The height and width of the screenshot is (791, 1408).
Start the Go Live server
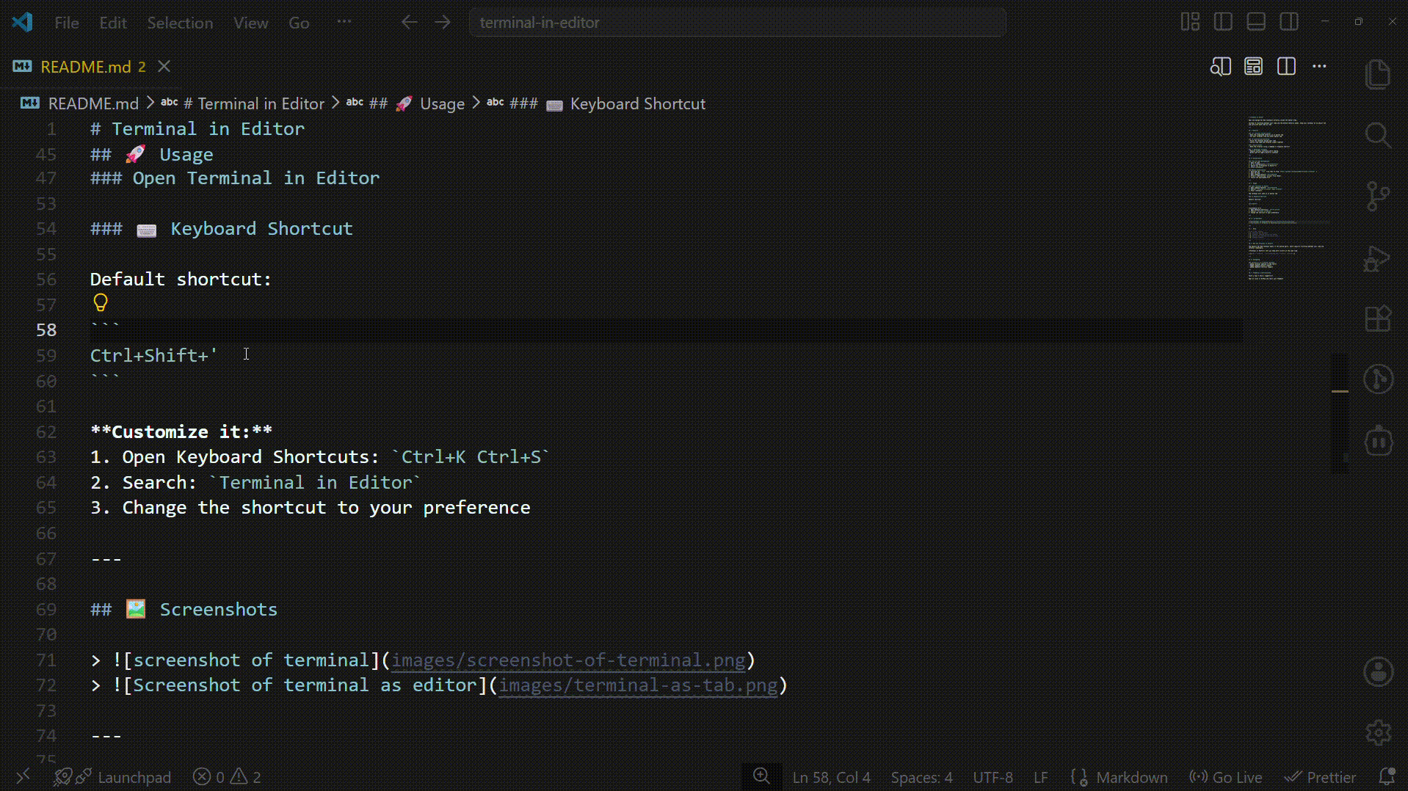point(1225,777)
